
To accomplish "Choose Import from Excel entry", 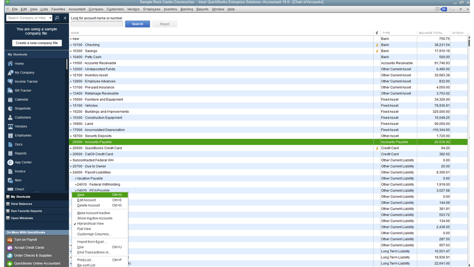I will click(92, 242).
